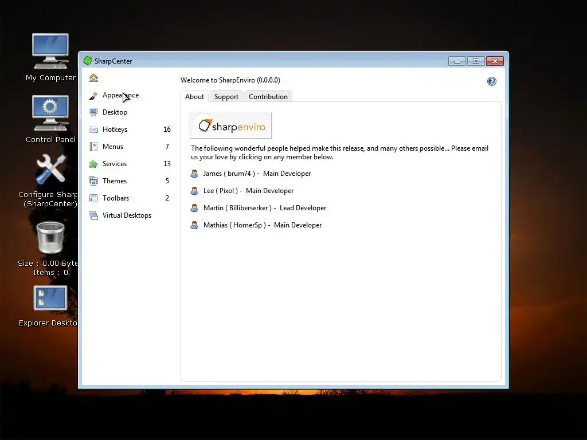Click the Toolbars icon in sidebar
Image resolution: width=587 pixels, height=440 pixels.
pos(93,198)
